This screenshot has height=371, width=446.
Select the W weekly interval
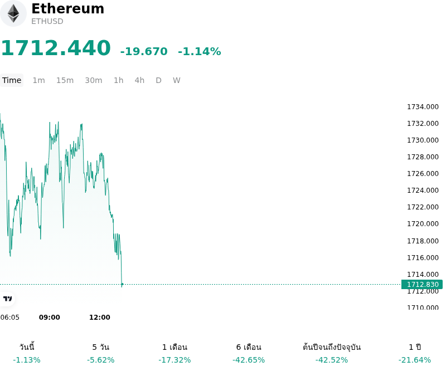(177, 80)
